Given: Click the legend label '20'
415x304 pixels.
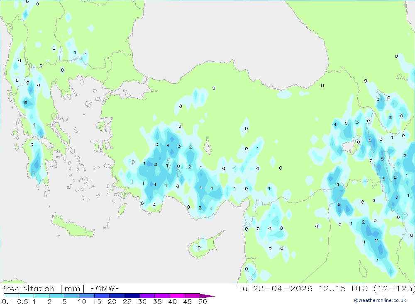Looking at the screenshot, I should [112, 302].
